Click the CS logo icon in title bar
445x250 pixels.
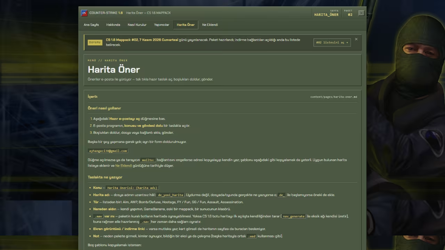pyautogui.click(x=84, y=13)
